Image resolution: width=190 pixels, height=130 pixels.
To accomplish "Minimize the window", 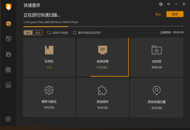I will click(x=176, y=4).
